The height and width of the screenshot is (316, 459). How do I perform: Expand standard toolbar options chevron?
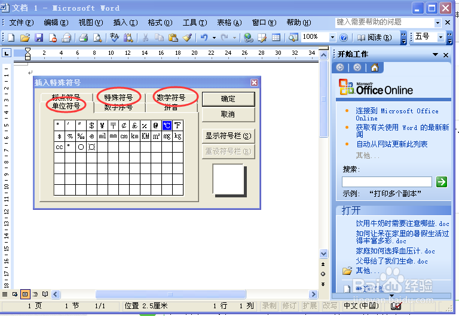point(403,38)
